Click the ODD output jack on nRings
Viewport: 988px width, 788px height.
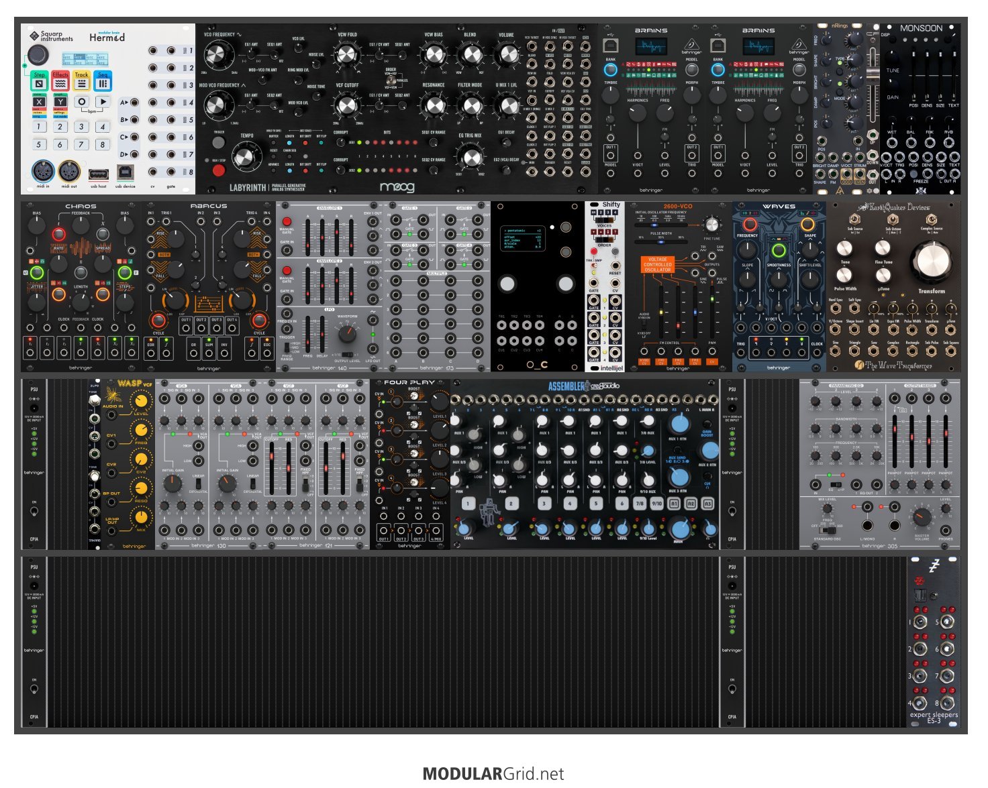[846, 173]
